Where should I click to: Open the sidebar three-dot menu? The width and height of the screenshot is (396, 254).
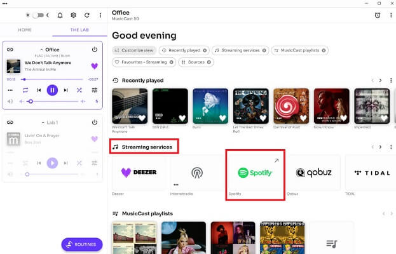pos(100,15)
